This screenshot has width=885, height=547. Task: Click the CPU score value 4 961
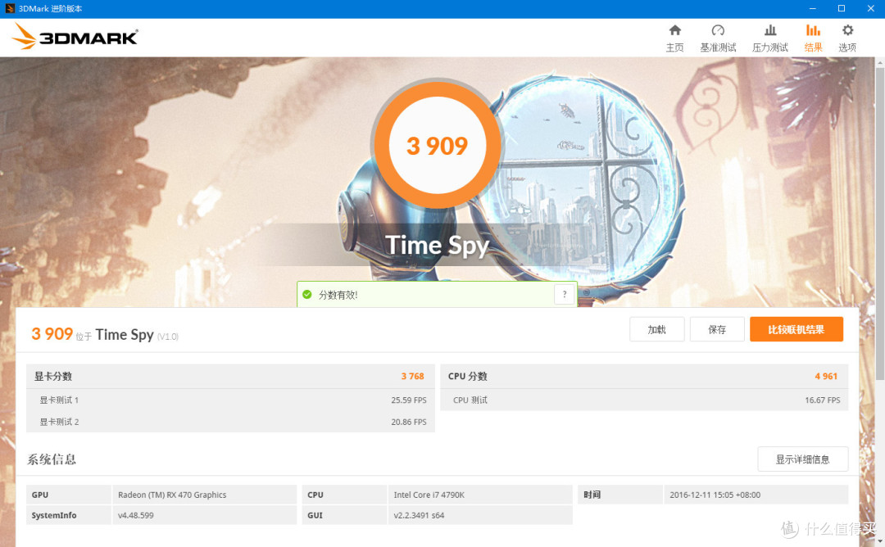click(x=826, y=376)
